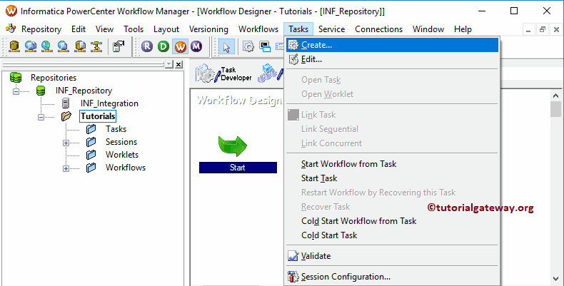Click the green globe toolbar icon
The image size is (564, 286).
tap(47, 46)
